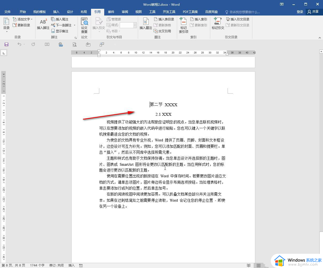Viewport: 323px width, 268px height.
Task: Click 插入索引 button
Action: (199, 19)
